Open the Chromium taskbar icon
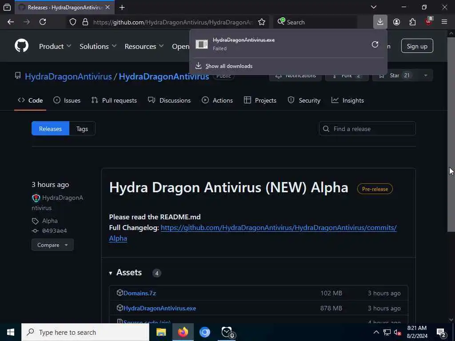Image resolution: width=455 pixels, height=341 pixels. tap(204, 332)
